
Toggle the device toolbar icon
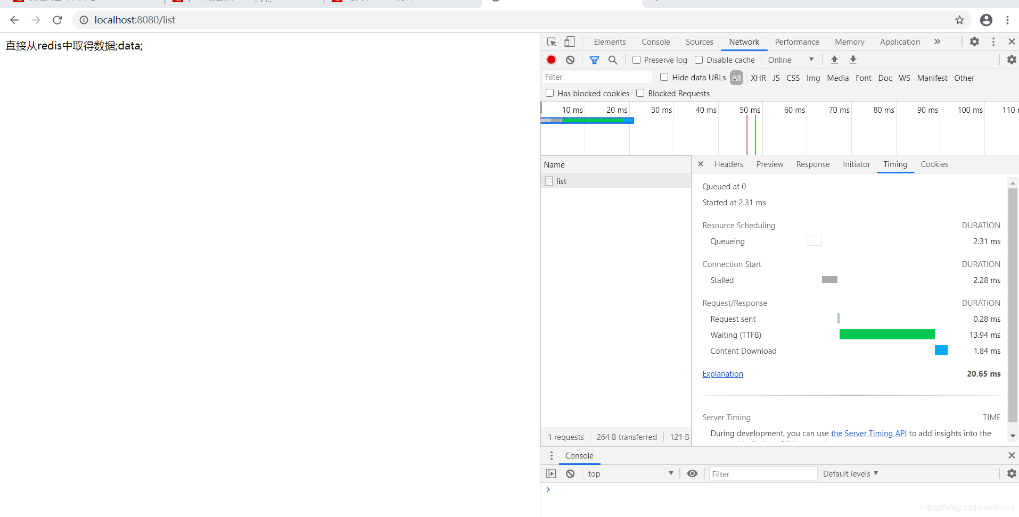tap(569, 41)
